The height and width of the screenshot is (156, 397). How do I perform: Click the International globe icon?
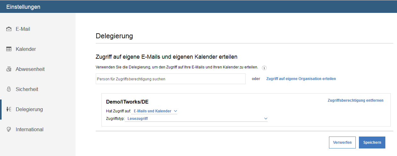[9, 129]
